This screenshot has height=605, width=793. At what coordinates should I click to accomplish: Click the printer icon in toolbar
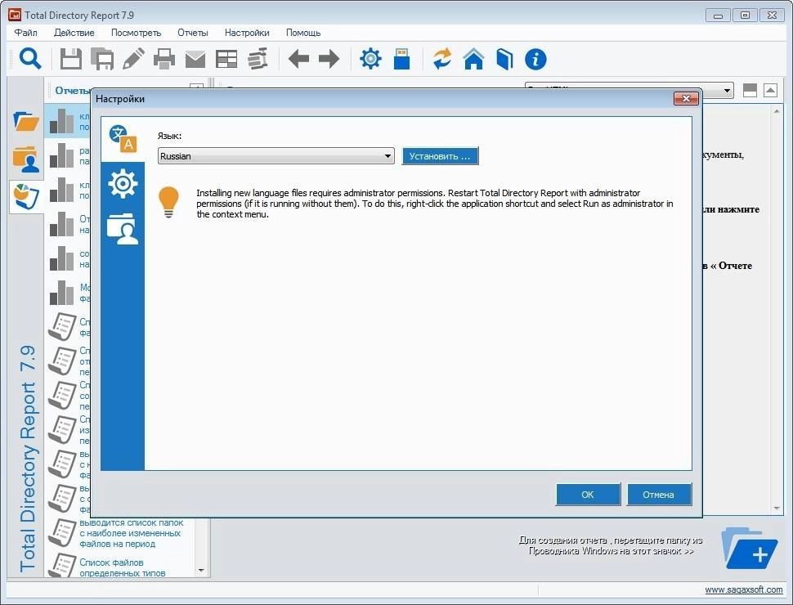164,59
